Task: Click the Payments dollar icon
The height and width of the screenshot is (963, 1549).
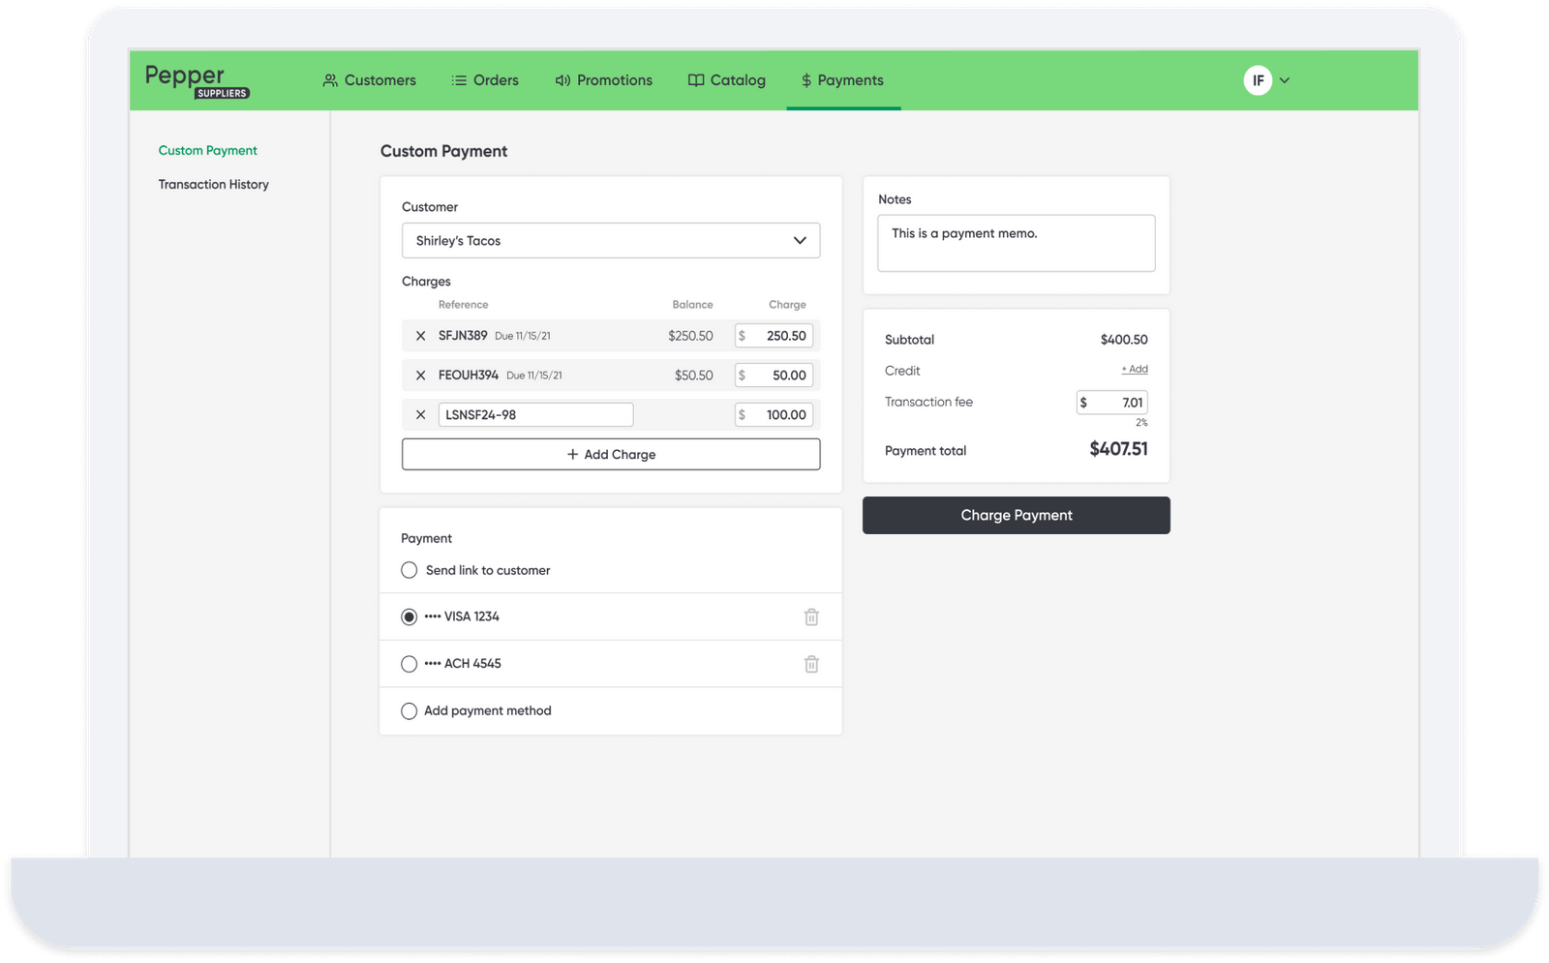Action: [805, 80]
